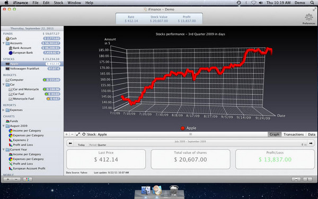This screenshot has width=318, height=199.
Task: Open the Trash in the Dock
Action: 174,191
